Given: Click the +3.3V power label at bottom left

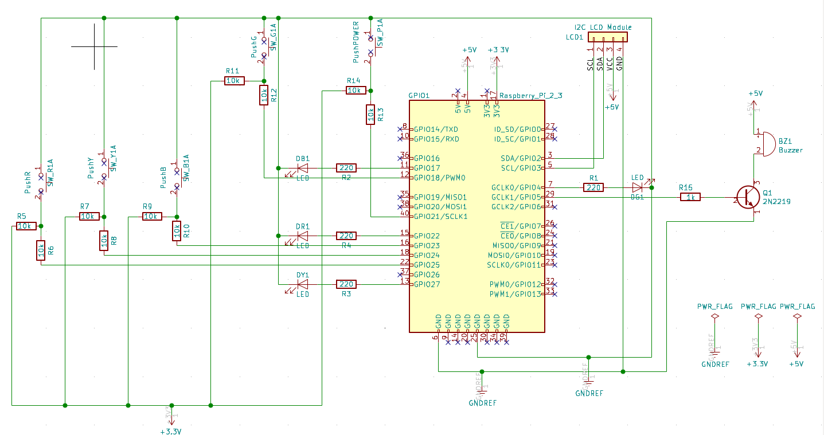Looking at the screenshot, I should tap(170, 432).
